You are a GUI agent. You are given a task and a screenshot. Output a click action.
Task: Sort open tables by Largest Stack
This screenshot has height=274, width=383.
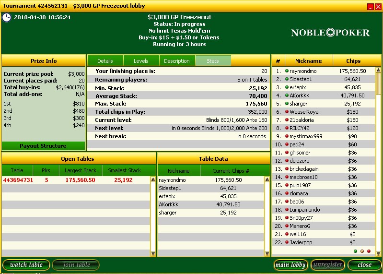tap(81, 170)
